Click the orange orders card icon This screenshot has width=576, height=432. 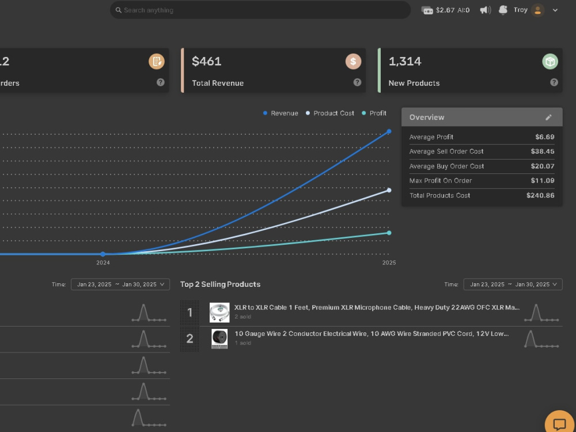(157, 62)
